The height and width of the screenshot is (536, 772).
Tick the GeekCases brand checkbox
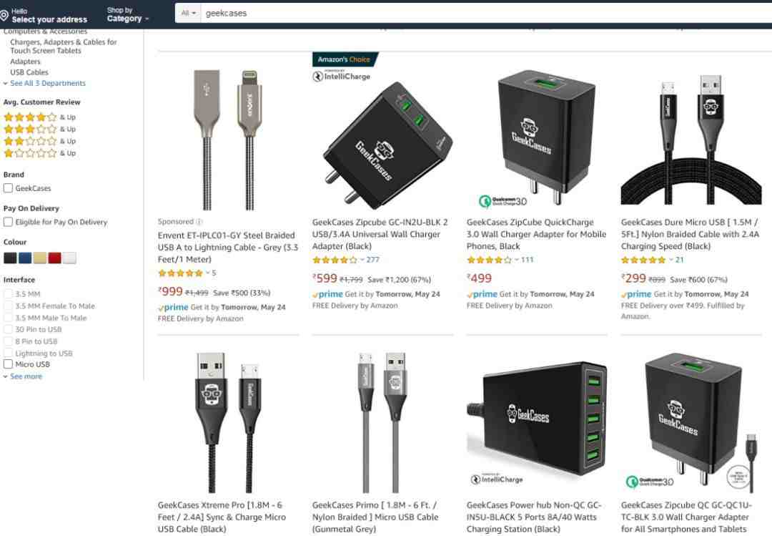tap(8, 188)
